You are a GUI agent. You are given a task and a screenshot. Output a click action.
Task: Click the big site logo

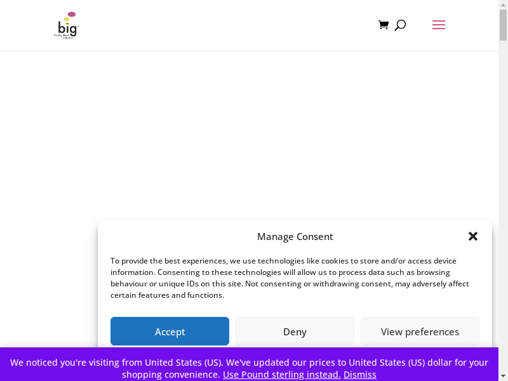click(x=67, y=26)
